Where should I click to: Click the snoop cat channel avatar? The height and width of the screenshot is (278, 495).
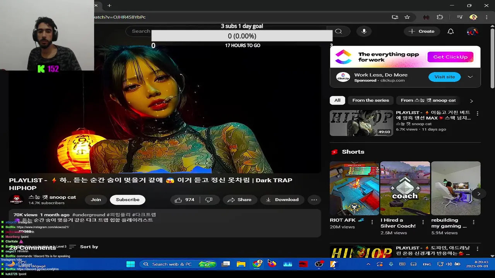point(16,200)
